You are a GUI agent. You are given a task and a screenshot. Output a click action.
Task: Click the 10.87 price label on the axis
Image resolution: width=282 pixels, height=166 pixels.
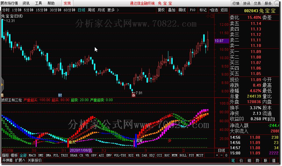[x=222, y=41]
